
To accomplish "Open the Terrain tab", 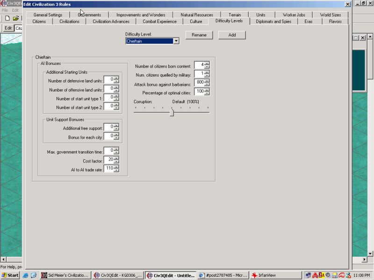I will (x=235, y=15).
